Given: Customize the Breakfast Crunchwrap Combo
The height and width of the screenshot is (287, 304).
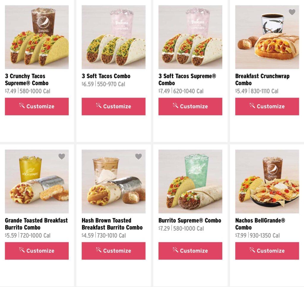Looking at the screenshot, I should tap(267, 106).
